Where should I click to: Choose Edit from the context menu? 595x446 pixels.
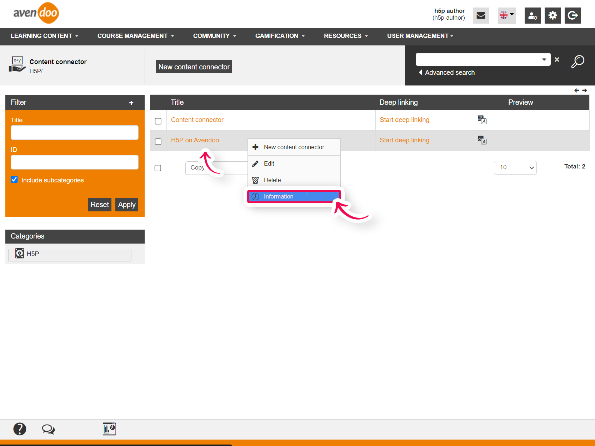pos(294,163)
